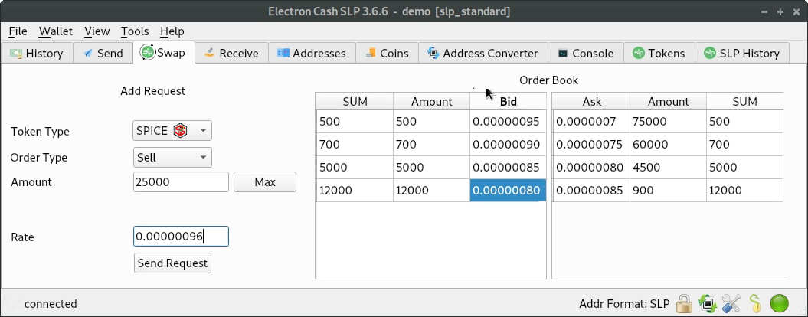Sort by the Ask column header

(591, 102)
